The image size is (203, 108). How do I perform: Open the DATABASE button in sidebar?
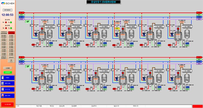point(8,10)
